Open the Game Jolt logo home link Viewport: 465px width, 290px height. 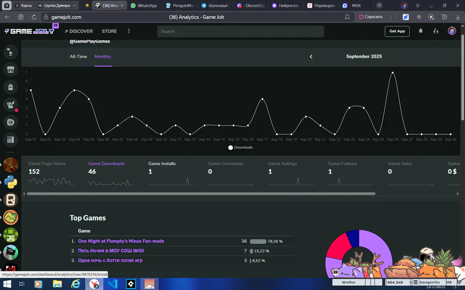pos(29,31)
